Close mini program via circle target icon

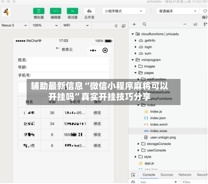click(x=105, y=50)
